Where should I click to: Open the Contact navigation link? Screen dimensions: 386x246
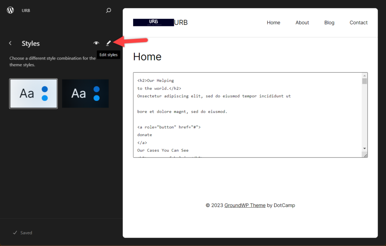click(x=358, y=23)
